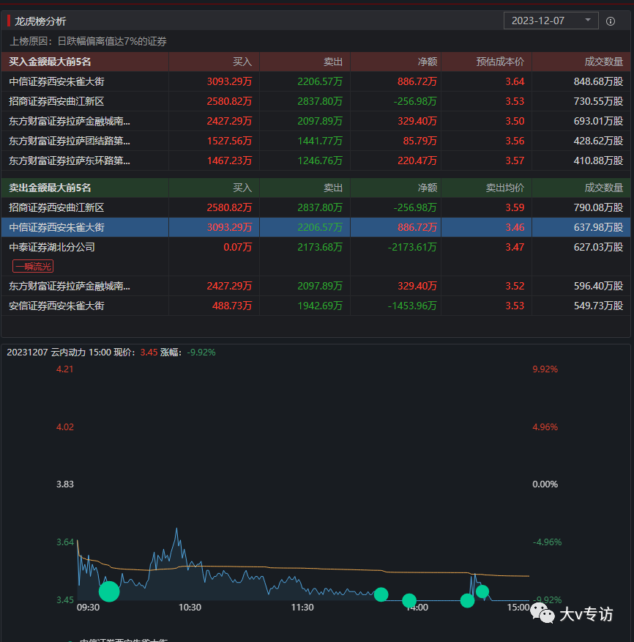The height and width of the screenshot is (642, 634).
Task: Click the 0.00% percentage axis label
Action: coord(545,484)
